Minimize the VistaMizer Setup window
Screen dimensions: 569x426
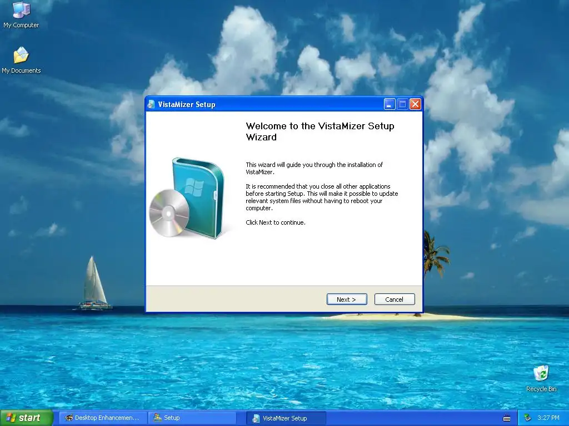pos(390,104)
